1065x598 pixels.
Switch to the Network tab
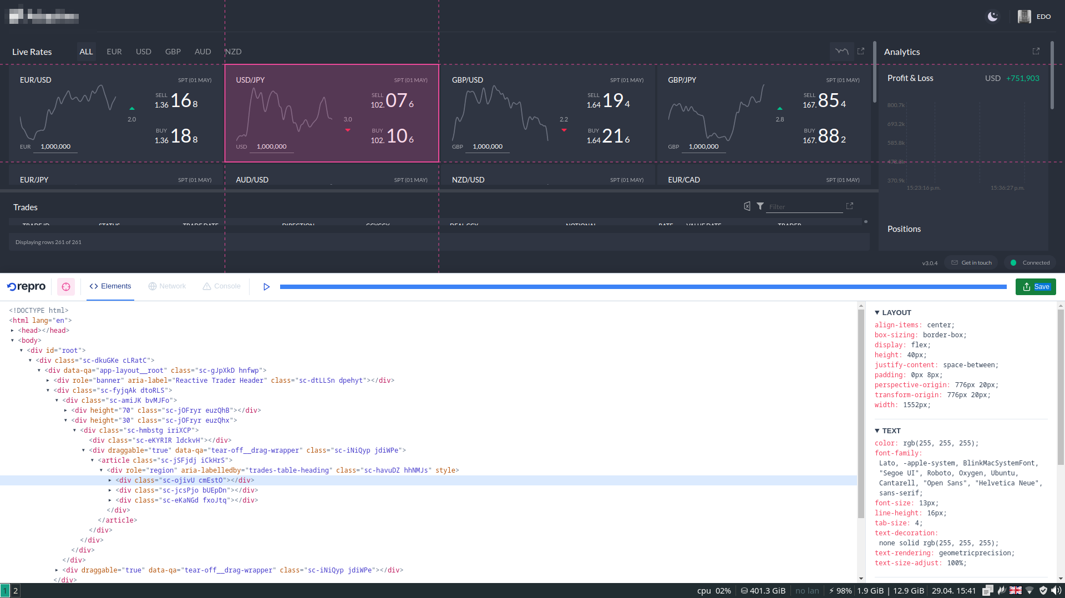tap(167, 286)
